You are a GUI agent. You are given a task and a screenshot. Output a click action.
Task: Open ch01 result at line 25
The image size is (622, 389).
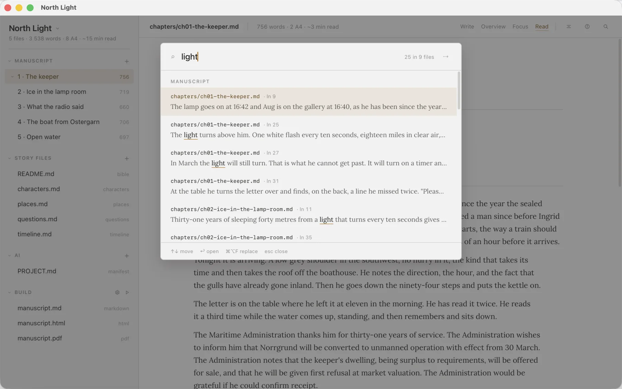pyautogui.click(x=309, y=130)
